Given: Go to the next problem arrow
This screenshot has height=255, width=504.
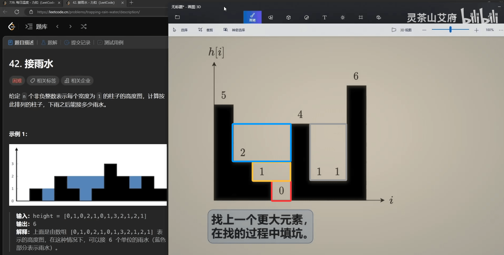Looking at the screenshot, I should [x=70, y=27].
